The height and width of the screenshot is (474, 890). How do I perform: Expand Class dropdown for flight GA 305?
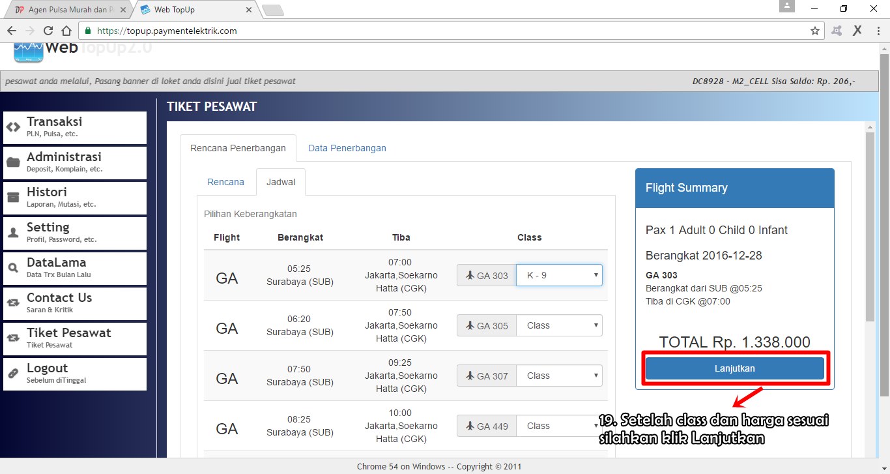[x=559, y=325]
